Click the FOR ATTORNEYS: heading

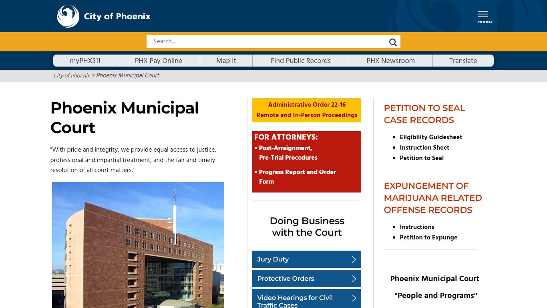[286, 137]
